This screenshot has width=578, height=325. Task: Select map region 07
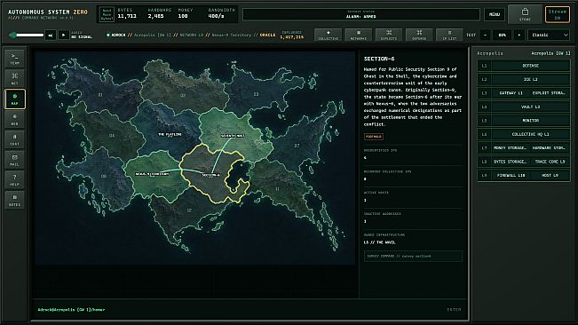tap(297, 146)
